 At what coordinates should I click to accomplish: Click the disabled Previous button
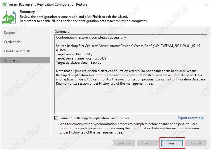pos(124,143)
